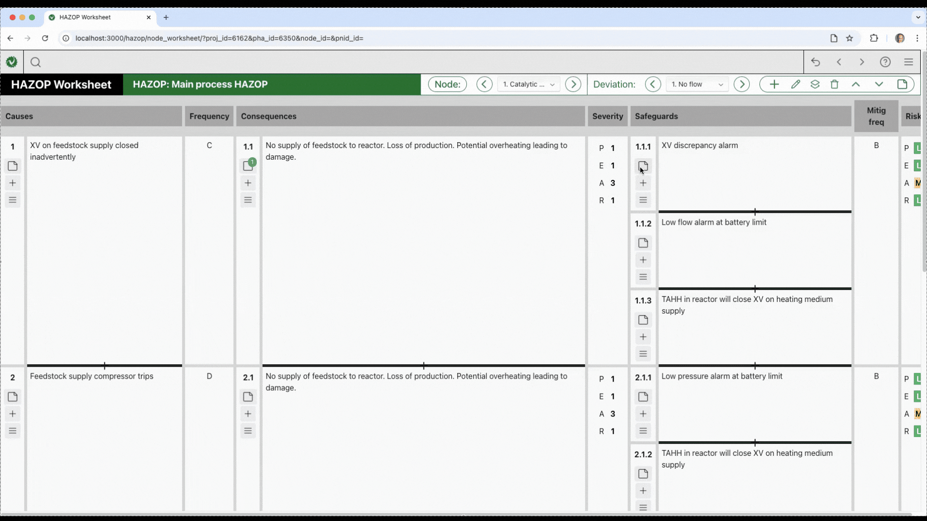
Task: Add safeguard via plus under 1.1.3
Action: pyautogui.click(x=643, y=337)
